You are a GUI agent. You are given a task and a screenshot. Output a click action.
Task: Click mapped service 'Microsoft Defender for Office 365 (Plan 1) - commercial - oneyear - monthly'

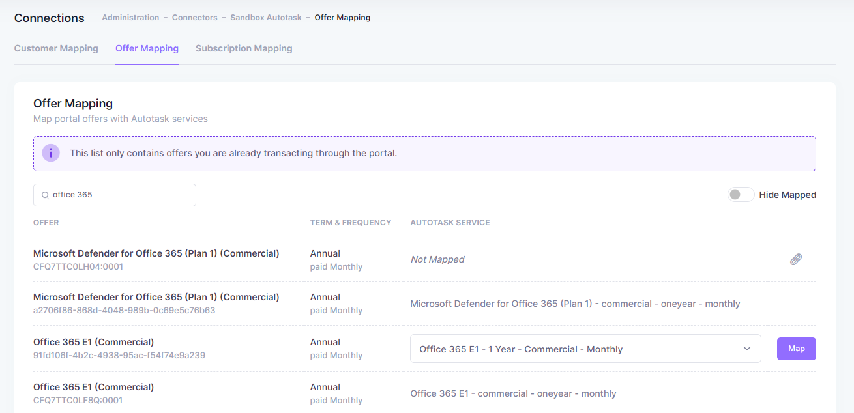(575, 304)
